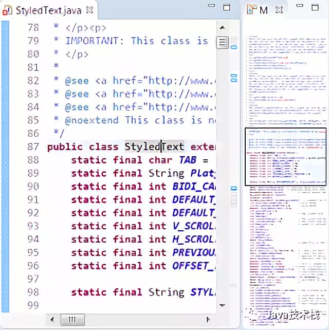The width and height of the screenshot is (329, 330).
Task: Maximize the minimap view pane
Action: (x=315, y=7)
